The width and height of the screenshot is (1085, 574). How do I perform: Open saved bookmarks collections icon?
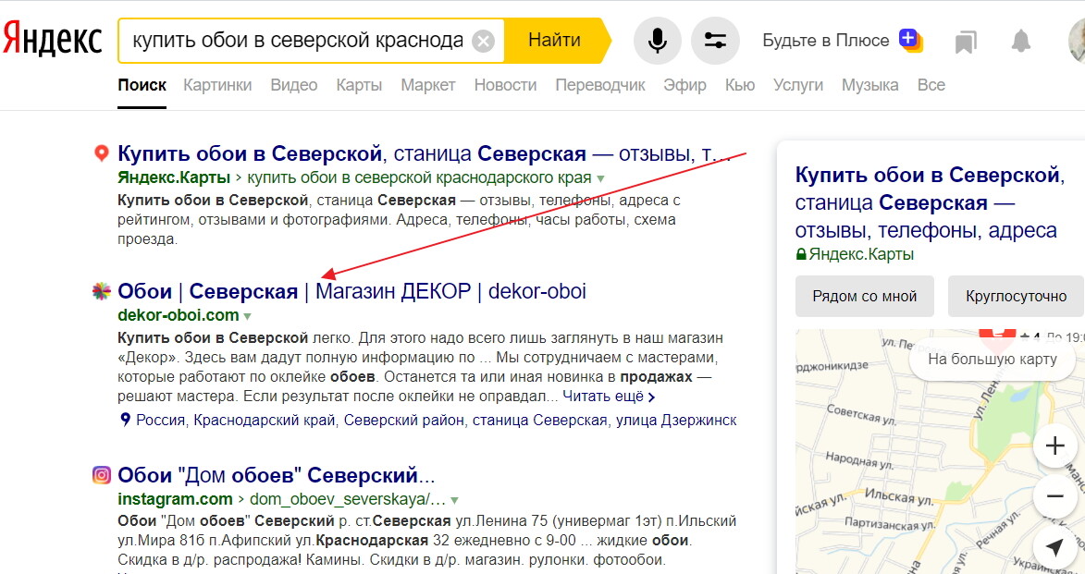[x=966, y=42]
